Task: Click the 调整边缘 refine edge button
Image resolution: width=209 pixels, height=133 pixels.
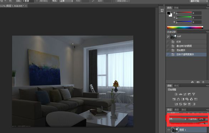Action: [x=123, y=1]
